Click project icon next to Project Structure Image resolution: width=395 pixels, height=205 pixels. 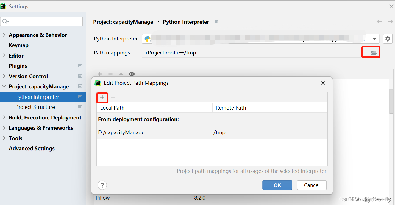pos(80,107)
